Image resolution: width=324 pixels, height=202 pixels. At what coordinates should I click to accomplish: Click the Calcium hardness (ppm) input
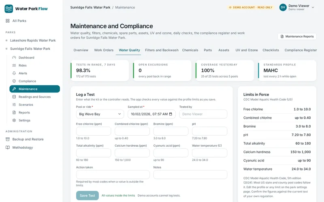click(132, 153)
